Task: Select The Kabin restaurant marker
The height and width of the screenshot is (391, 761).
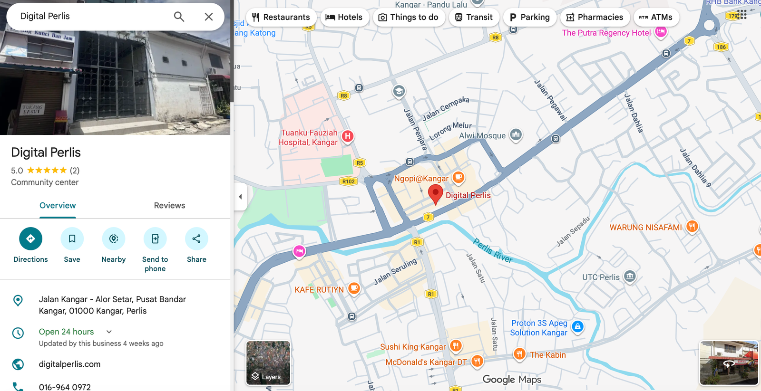Action: [x=519, y=354]
